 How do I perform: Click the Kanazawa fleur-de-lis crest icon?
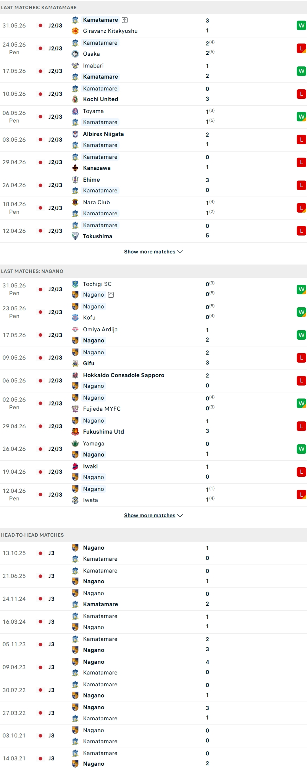coord(75,168)
